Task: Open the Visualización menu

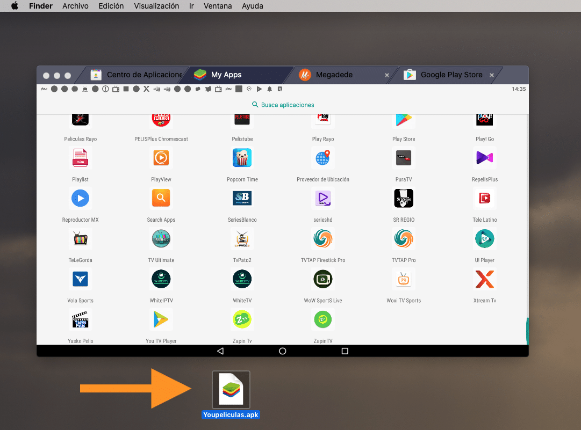Action: tap(156, 6)
